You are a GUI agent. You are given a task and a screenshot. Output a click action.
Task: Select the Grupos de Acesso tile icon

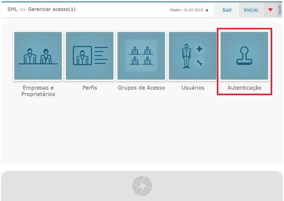click(x=141, y=56)
